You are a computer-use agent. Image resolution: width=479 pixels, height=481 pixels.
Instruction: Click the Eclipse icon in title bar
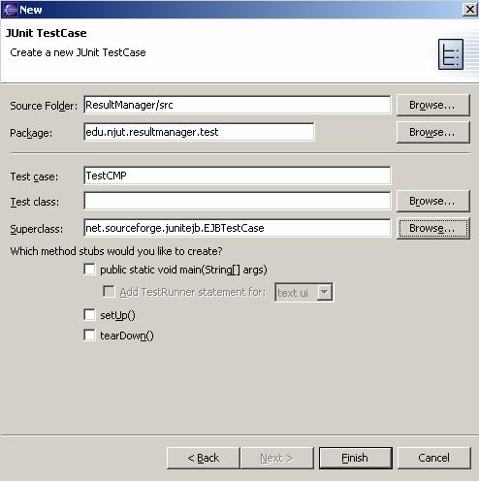point(10,10)
